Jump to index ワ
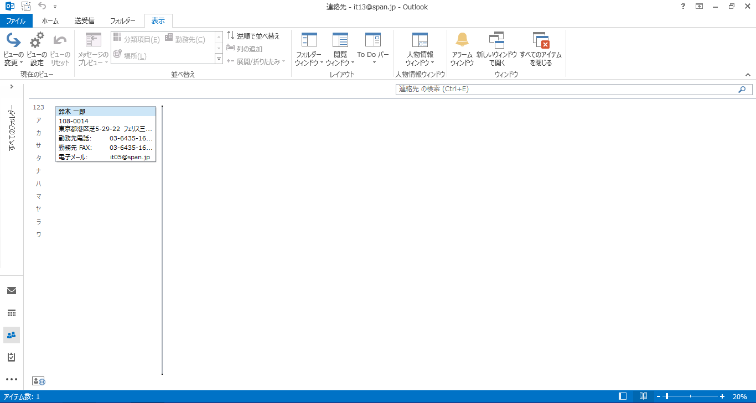Image resolution: width=756 pixels, height=403 pixels. tap(39, 234)
